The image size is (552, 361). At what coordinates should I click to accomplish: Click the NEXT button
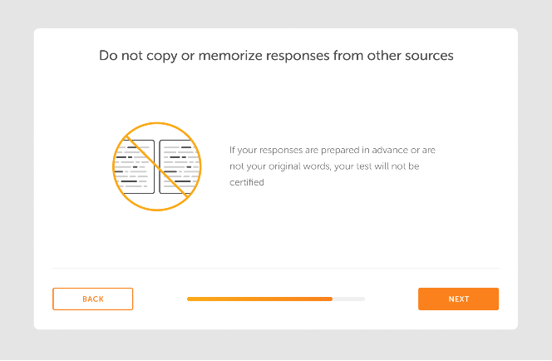(x=458, y=299)
